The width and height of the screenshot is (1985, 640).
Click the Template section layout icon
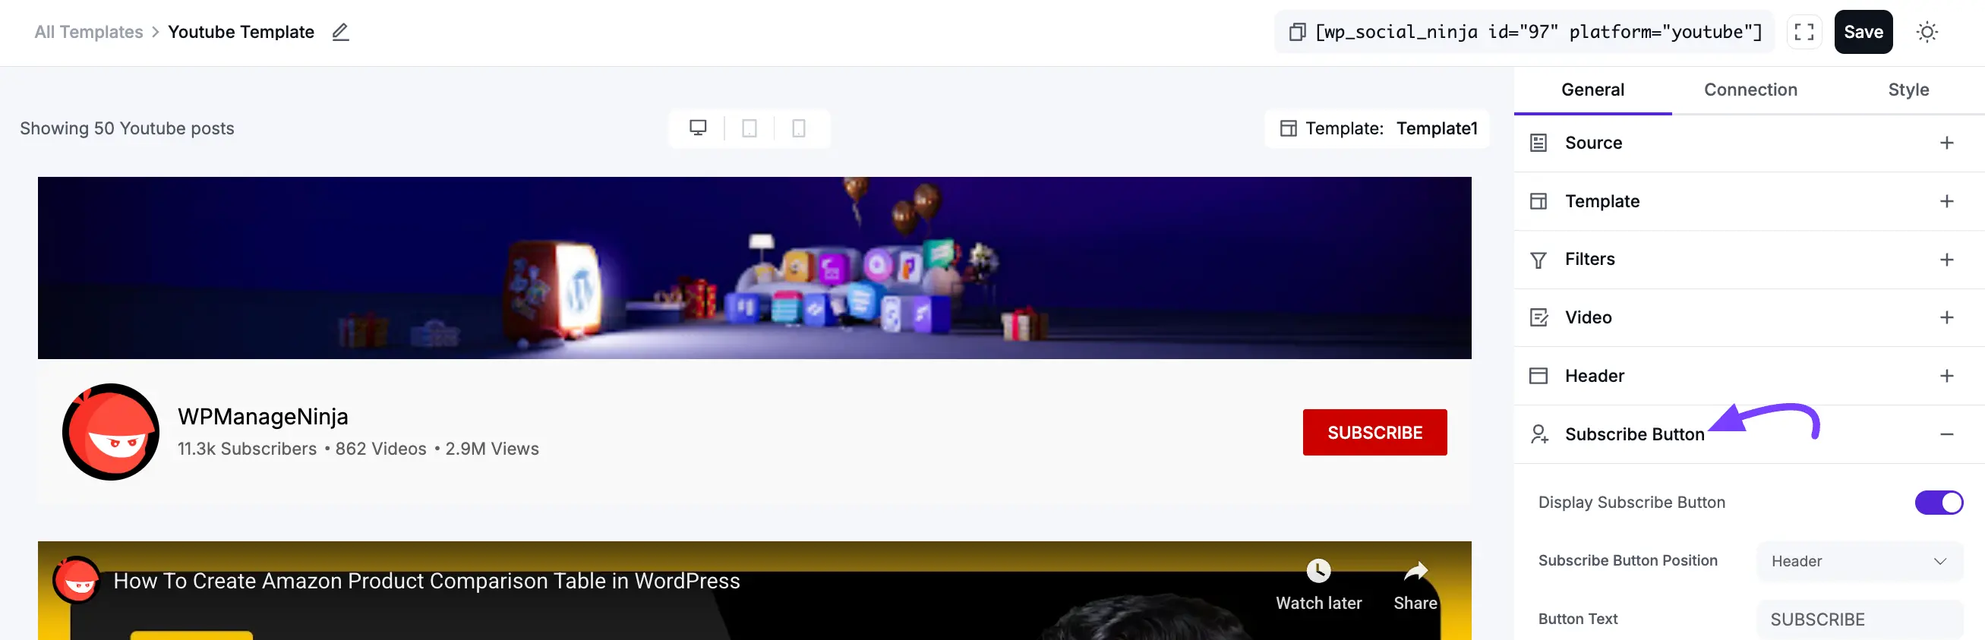click(x=1538, y=201)
